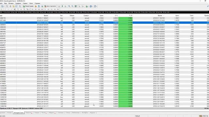
Task: Open the Navigator panel
Action: pyautogui.click(x=13, y=6)
